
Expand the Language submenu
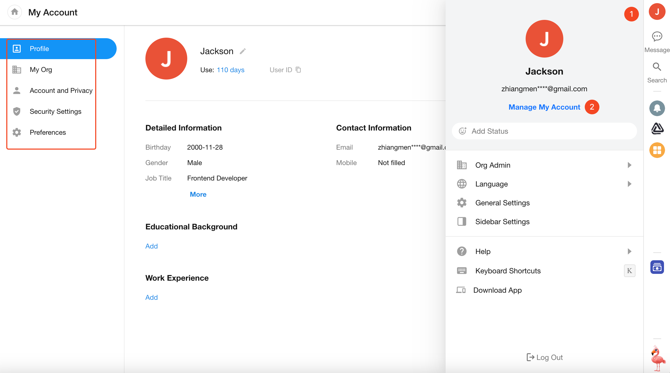click(x=629, y=184)
